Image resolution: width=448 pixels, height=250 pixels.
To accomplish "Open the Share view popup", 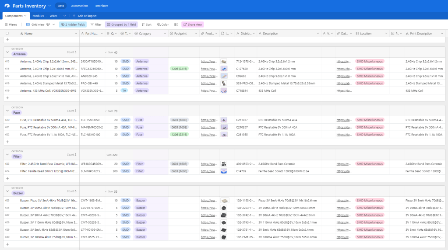I will 193,24.
